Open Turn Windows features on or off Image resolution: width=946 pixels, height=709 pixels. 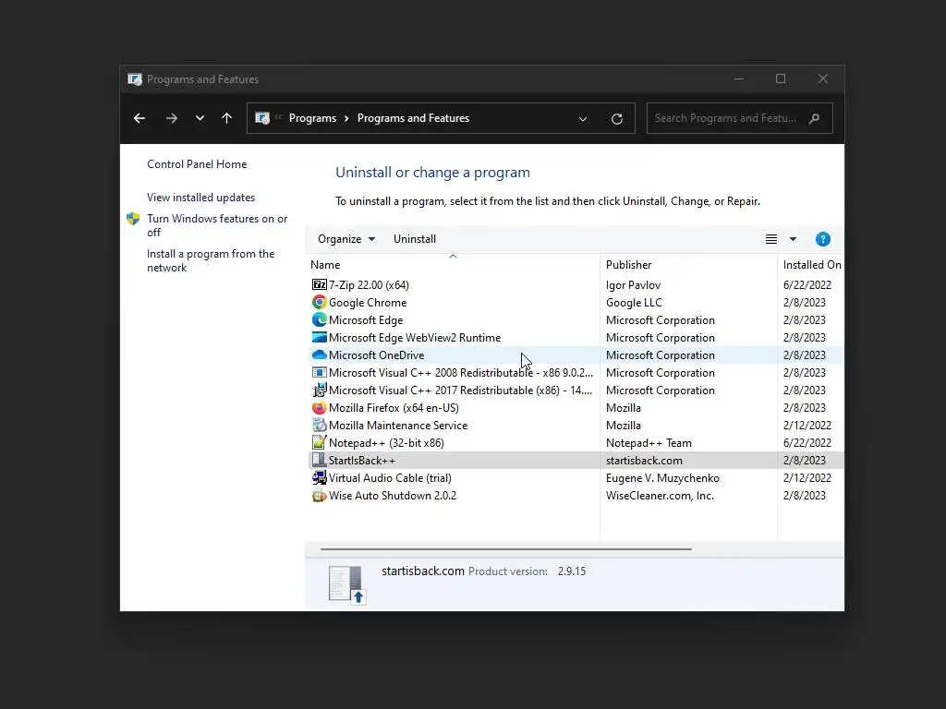pyautogui.click(x=217, y=225)
